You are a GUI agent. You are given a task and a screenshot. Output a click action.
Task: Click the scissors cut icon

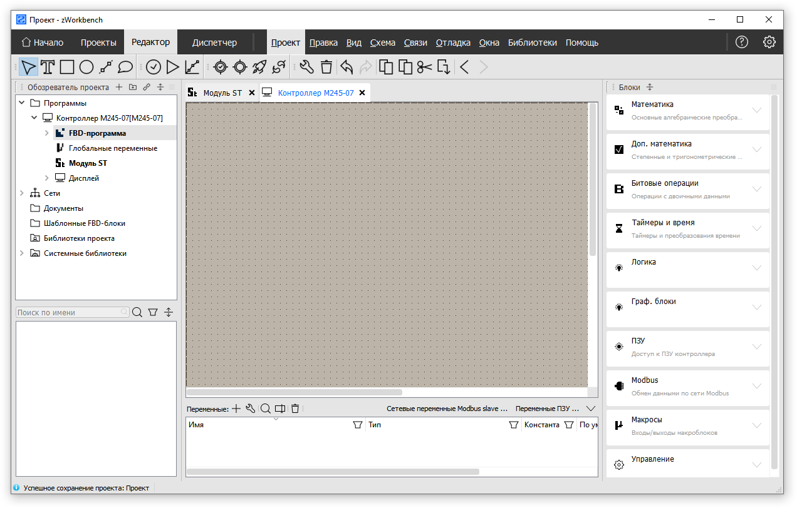[x=425, y=67]
